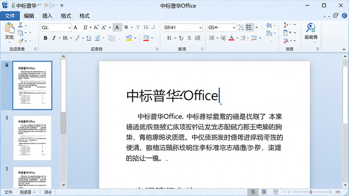This screenshot has height=196, width=349.
Task: Click the grey table-shading icon
Action: 112,38
